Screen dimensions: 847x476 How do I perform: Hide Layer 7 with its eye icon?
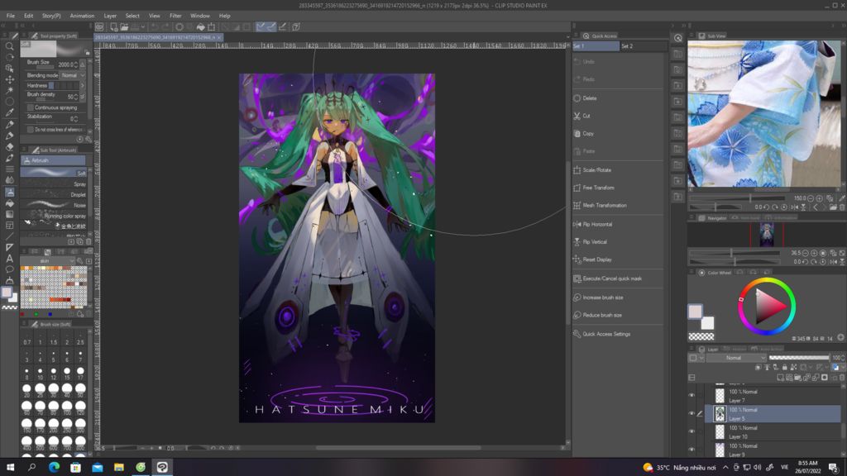691,396
